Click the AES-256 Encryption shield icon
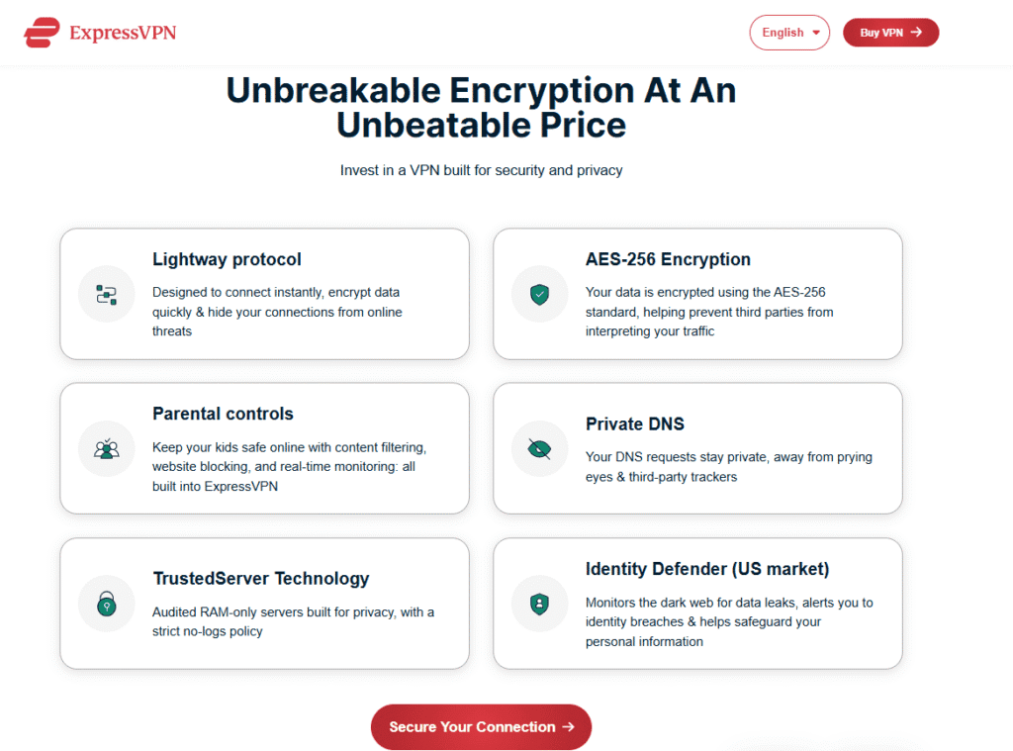1013x751 pixels. 539,294
